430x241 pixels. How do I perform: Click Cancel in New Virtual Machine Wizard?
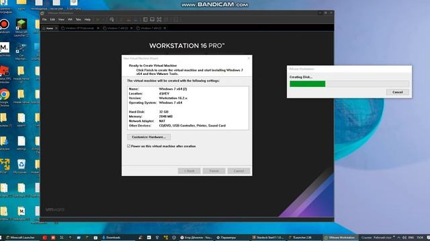(x=239, y=171)
